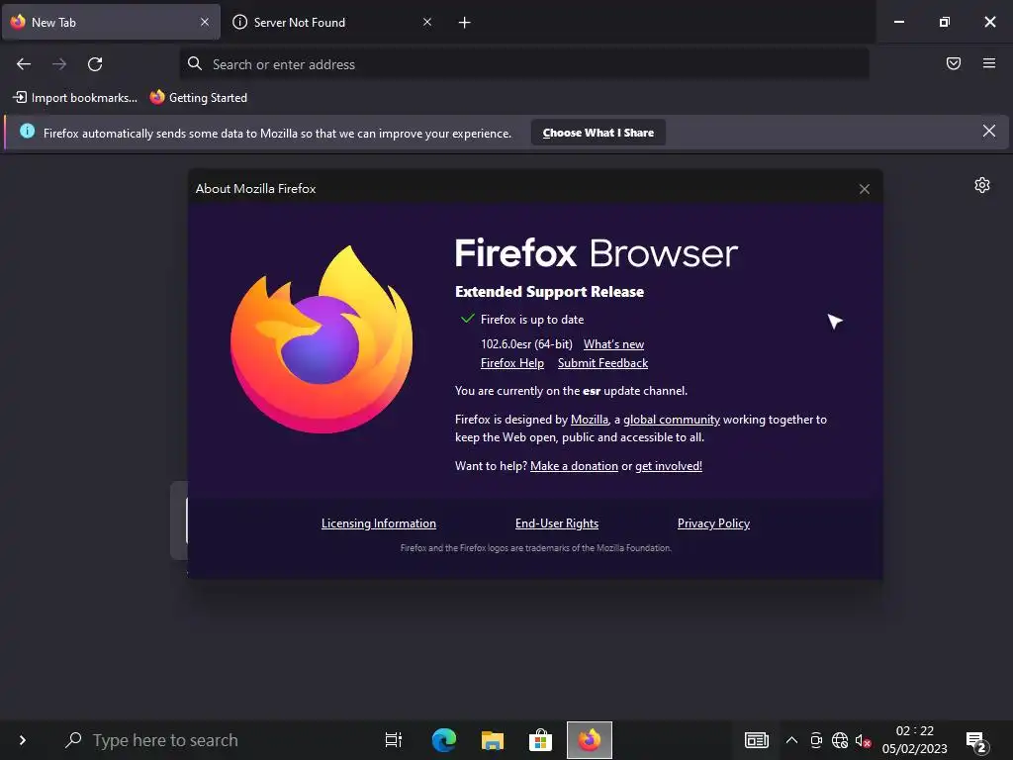
Task: Open Licensing Information link
Action: coord(379,523)
